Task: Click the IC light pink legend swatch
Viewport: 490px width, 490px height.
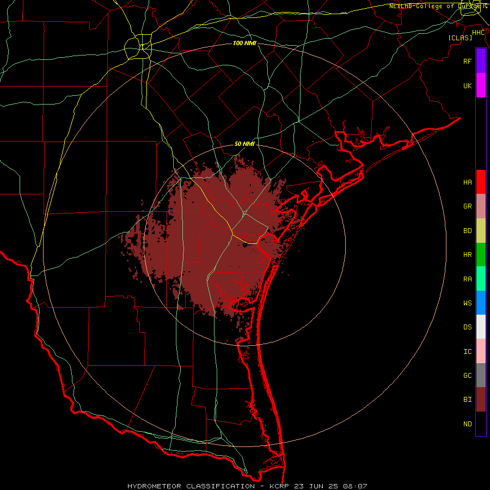Action: tap(481, 351)
